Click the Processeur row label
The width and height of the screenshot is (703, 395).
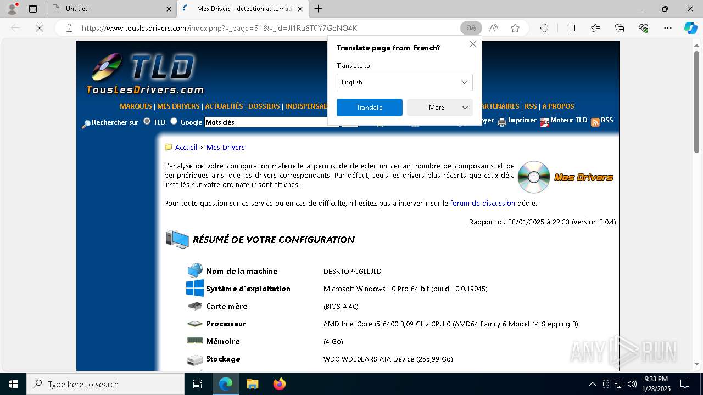coord(226,324)
